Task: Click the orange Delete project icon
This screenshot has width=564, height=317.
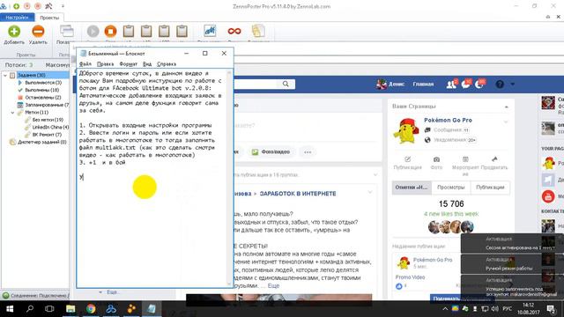Action: point(38,32)
